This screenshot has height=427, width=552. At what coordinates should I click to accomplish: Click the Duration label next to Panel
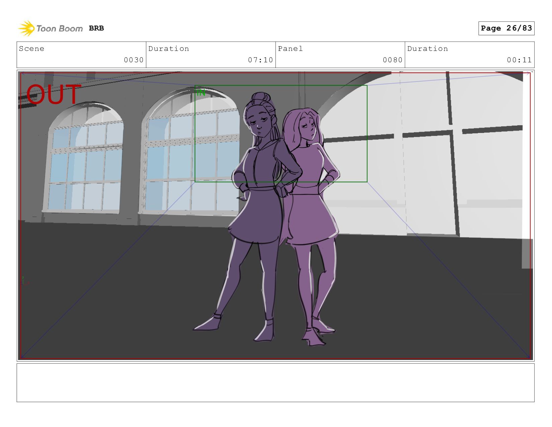point(428,49)
